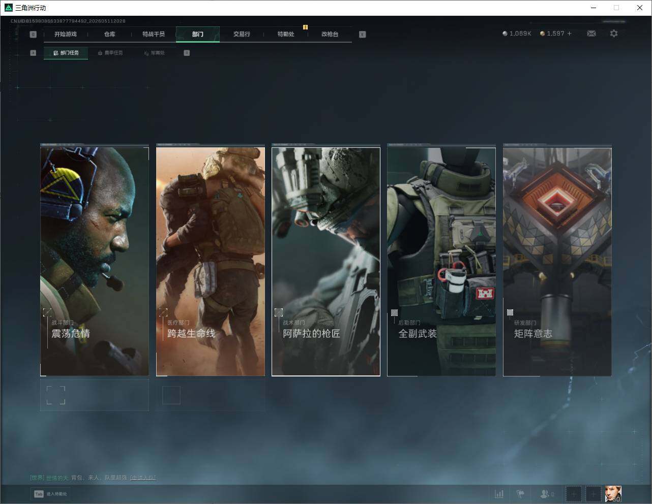Click the flag icon in bottom bar
Screen dimensions: 652x504
(520, 494)
